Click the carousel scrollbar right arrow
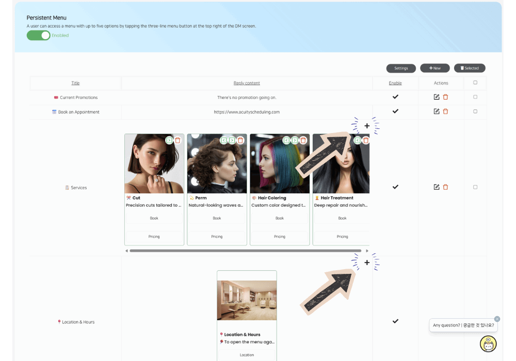Image resolution: width=516 pixels, height=361 pixels. pyautogui.click(x=367, y=251)
